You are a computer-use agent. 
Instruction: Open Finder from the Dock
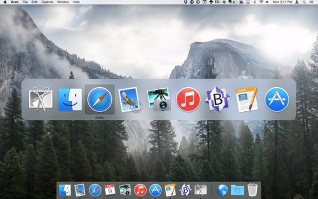point(65,191)
